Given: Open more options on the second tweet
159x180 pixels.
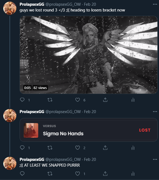Looking at the screenshot, I should [x=155, y=112].
